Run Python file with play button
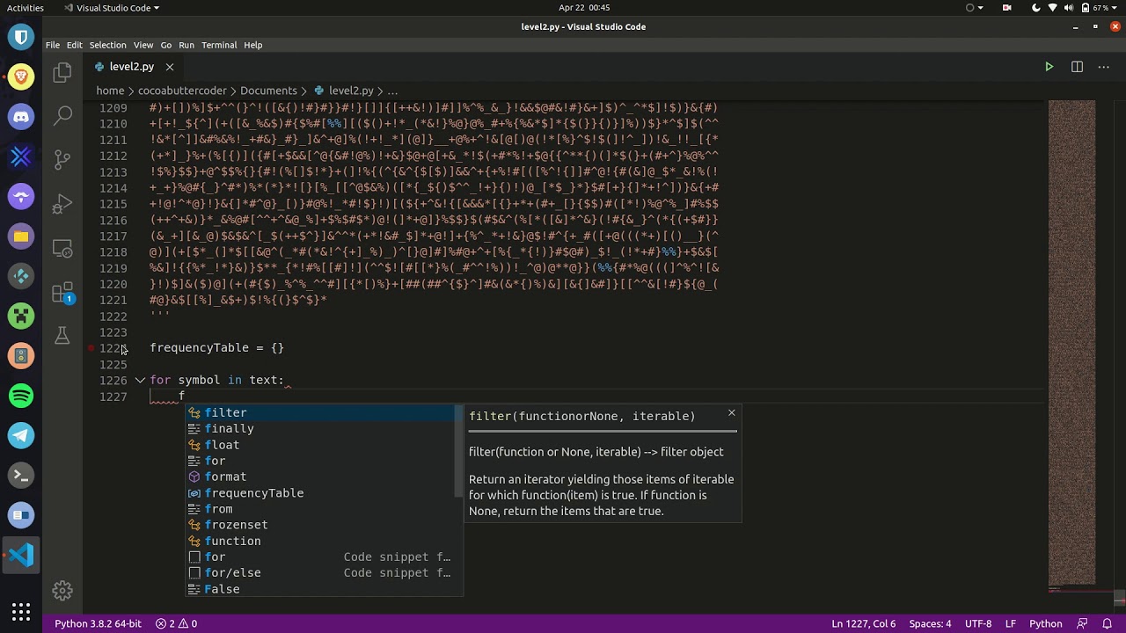The height and width of the screenshot is (633, 1126). [x=1049, y=67]
